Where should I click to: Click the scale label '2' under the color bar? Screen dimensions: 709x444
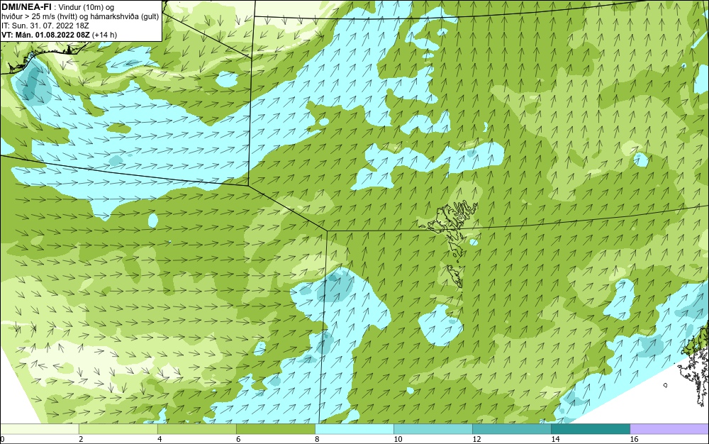click(81, 439)
